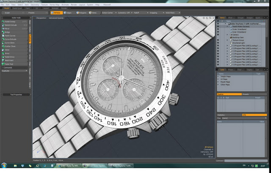This screenshot has width=271, height=173.
Task: Activate the Mesh Paint tool
Action: [15, 60]
